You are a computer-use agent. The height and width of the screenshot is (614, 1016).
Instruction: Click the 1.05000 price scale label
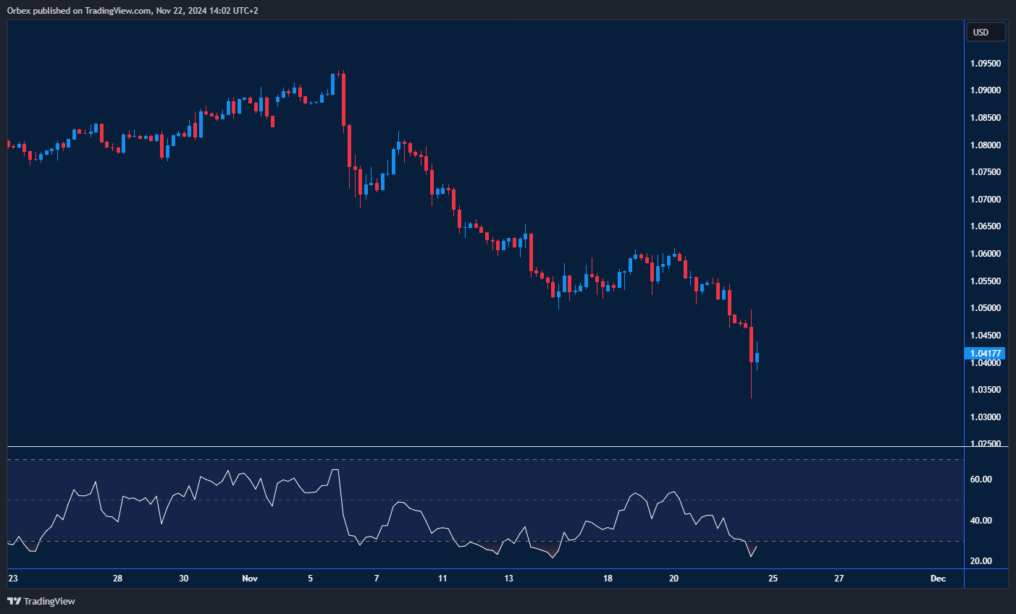(x=986, y=308)
